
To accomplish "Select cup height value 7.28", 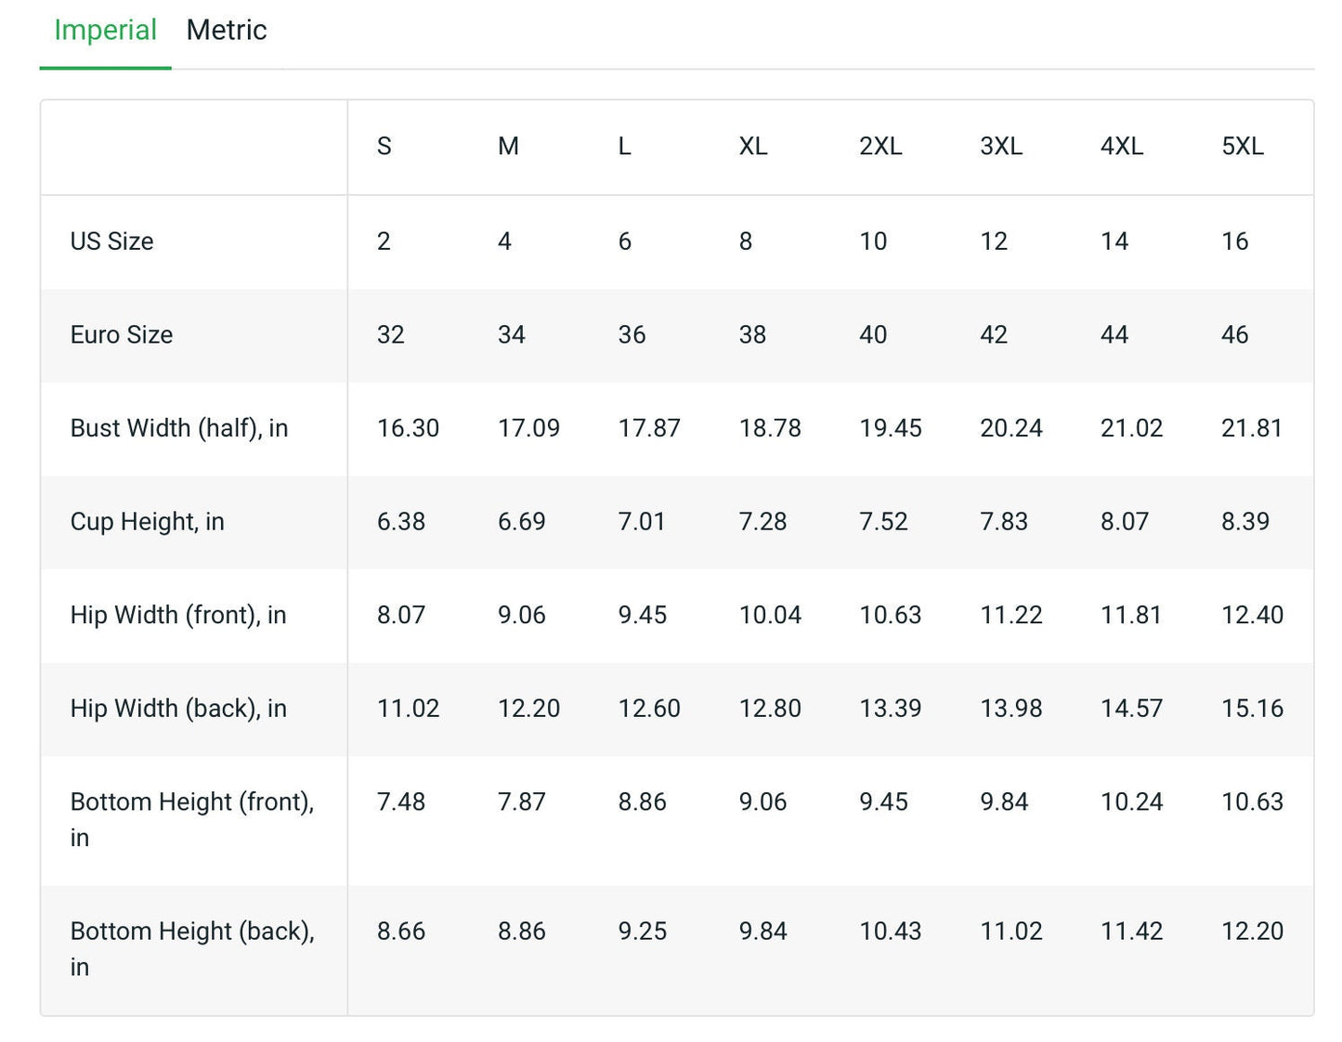I will (x=762, y=522).
